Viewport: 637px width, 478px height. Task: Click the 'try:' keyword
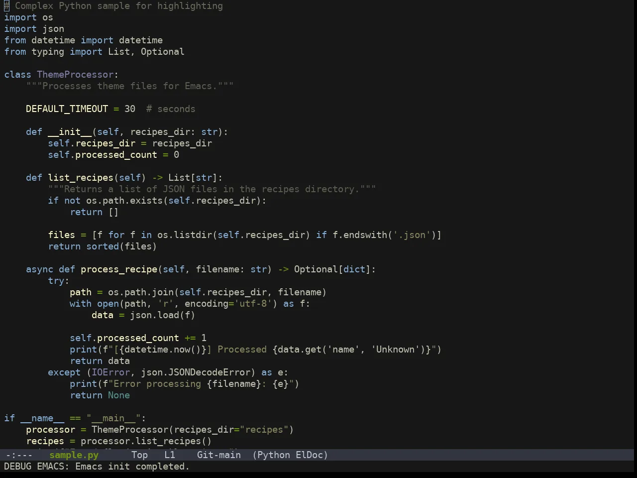[59, 281]
